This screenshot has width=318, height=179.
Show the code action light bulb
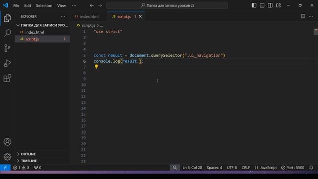pos(96,66)
